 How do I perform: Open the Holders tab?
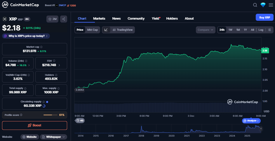[172, 18]
